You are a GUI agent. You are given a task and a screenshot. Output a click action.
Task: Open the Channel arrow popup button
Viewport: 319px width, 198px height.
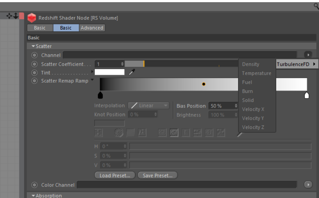[308, 55]
